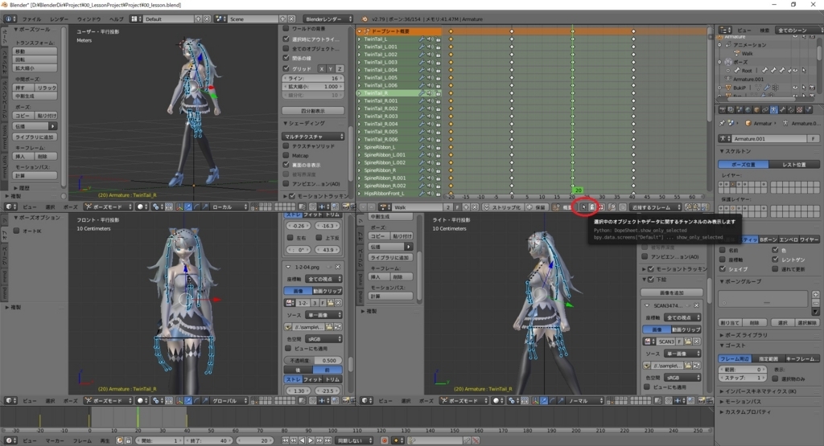Enable the Matcap checkbox

pyautogui.click(x=286, y=155)
